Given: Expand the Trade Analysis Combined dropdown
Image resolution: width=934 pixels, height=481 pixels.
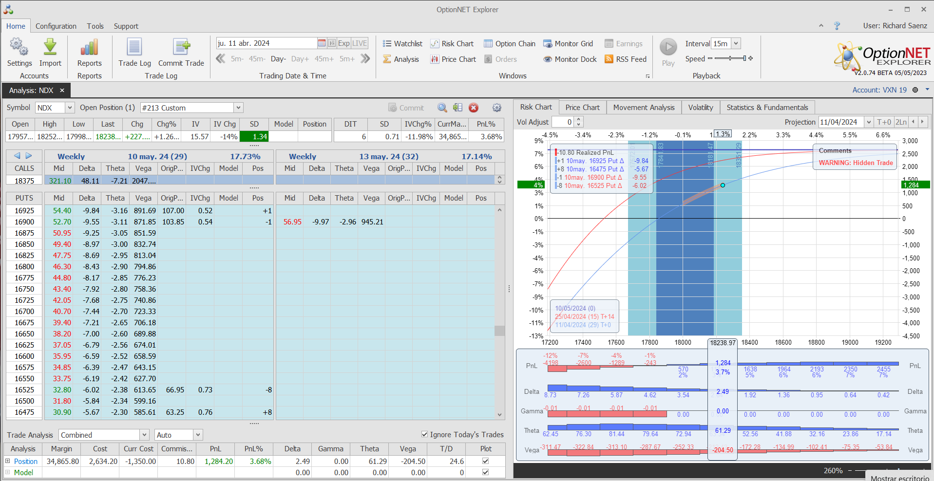Looking at the screenshot, I should (144, 435).
